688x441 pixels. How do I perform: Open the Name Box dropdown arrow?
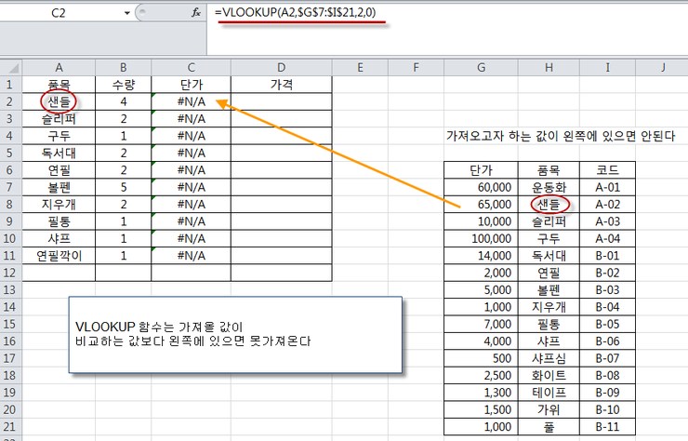coord(127,14)
